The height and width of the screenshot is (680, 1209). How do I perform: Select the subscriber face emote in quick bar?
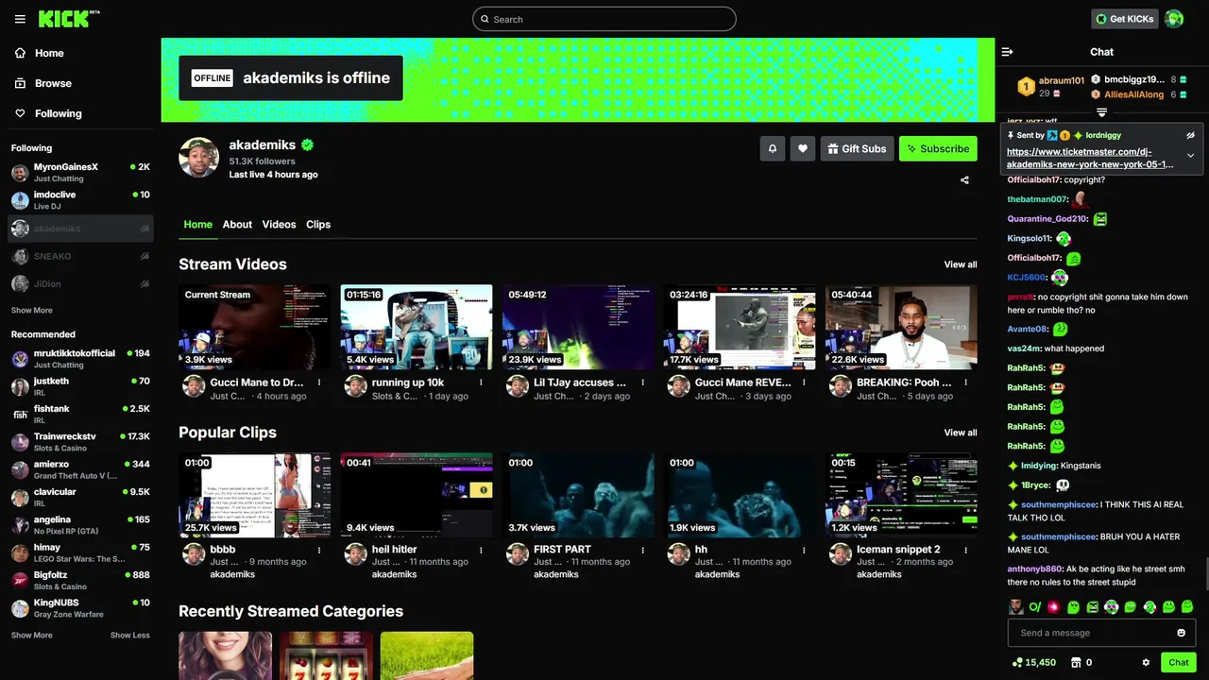tap(1015, 606)
